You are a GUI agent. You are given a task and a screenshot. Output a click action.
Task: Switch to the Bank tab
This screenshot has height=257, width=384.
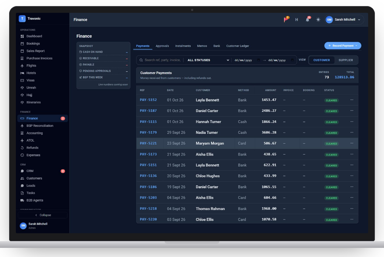coord(217,46)
